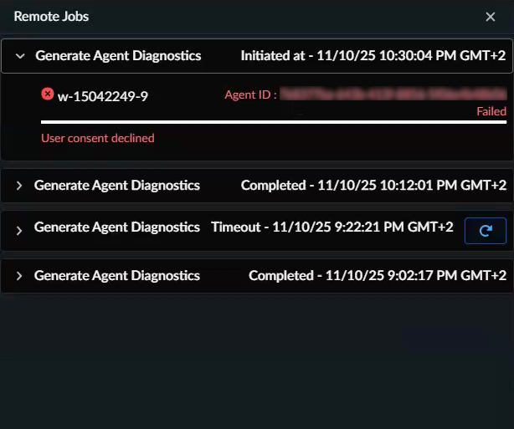Retry the timed-out diagnostics job
The height and width of the screenshot is (429, 514).
click(x=486, y=230)
